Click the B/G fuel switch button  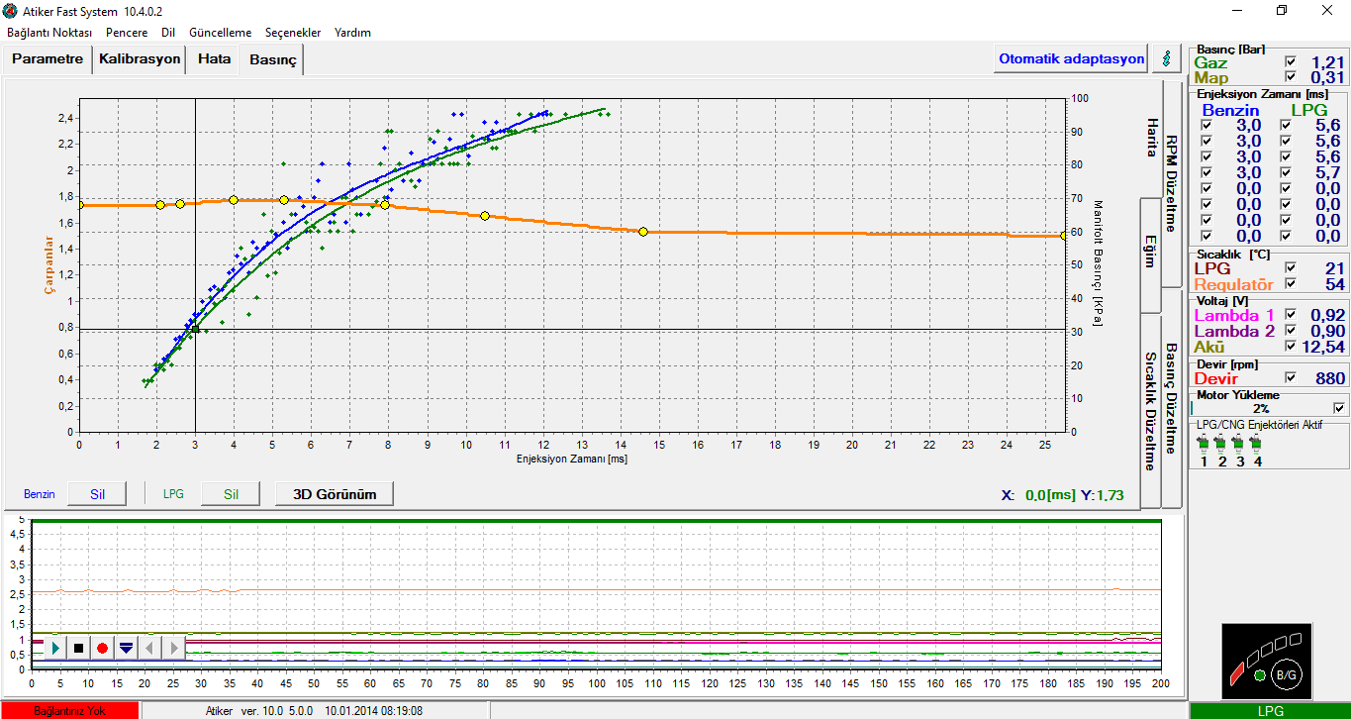click(1285, 674)
